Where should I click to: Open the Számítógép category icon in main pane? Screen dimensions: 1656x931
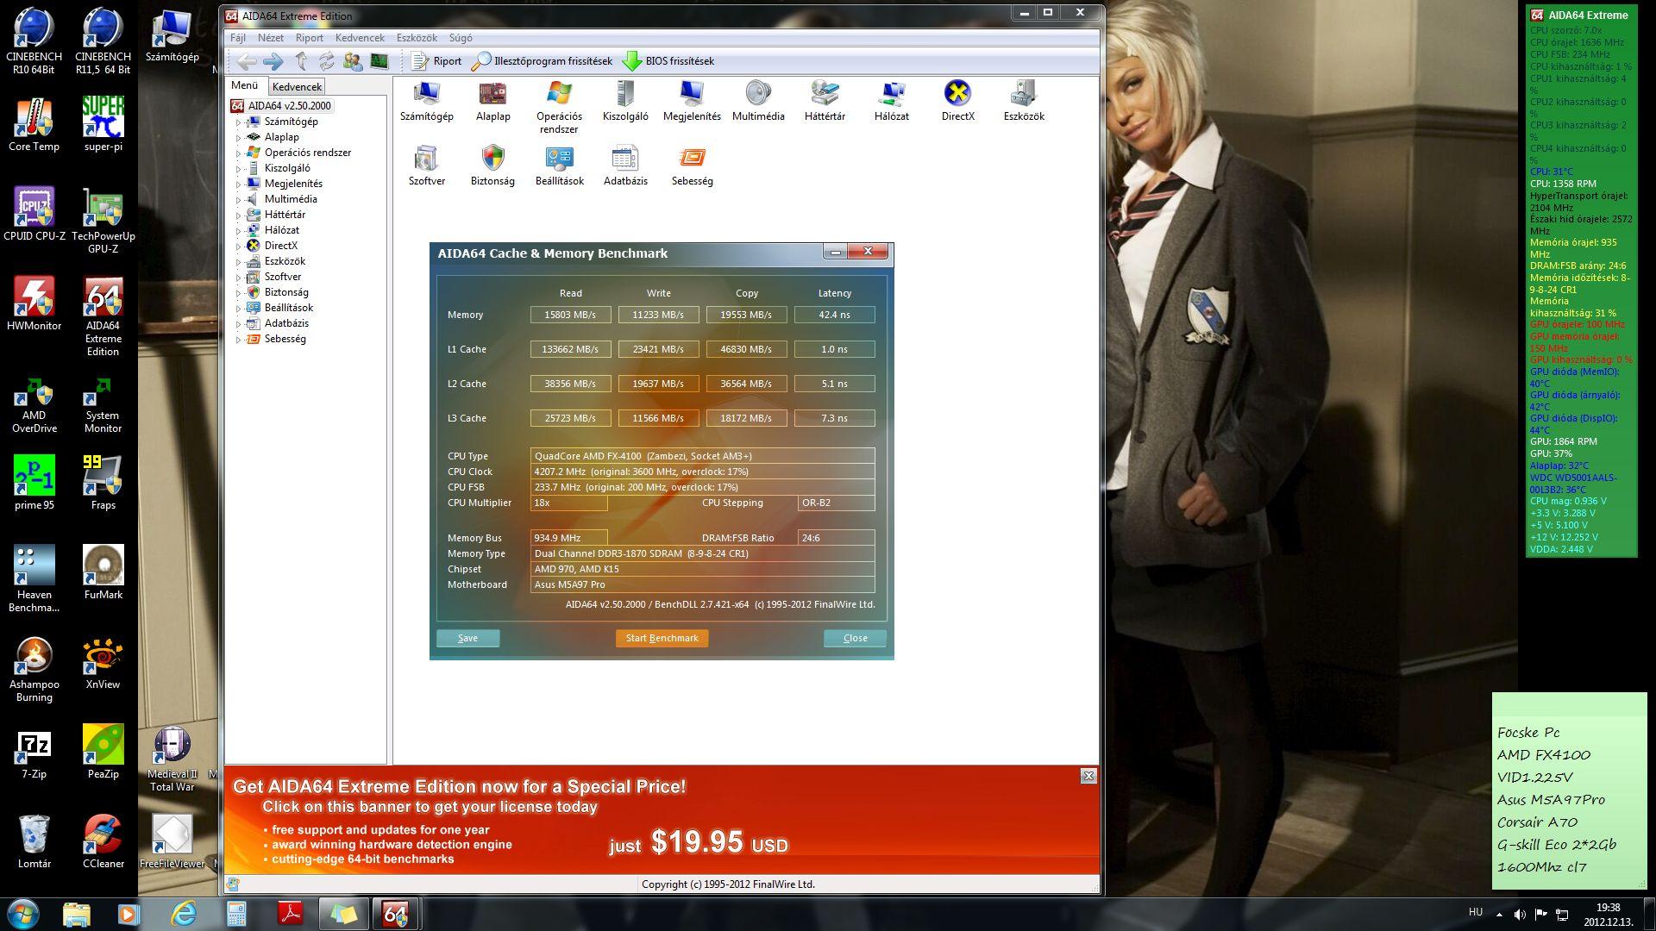(426, 101)
